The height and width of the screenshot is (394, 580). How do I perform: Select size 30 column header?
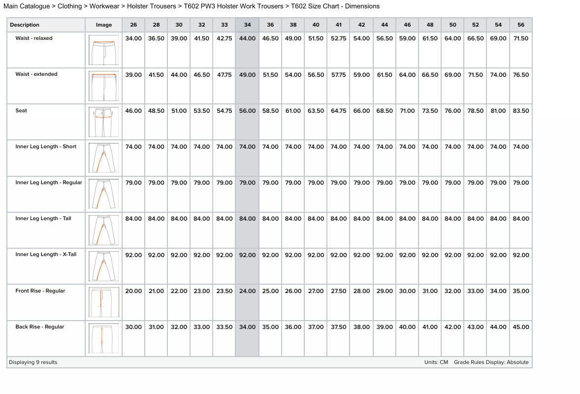[179, 25]
